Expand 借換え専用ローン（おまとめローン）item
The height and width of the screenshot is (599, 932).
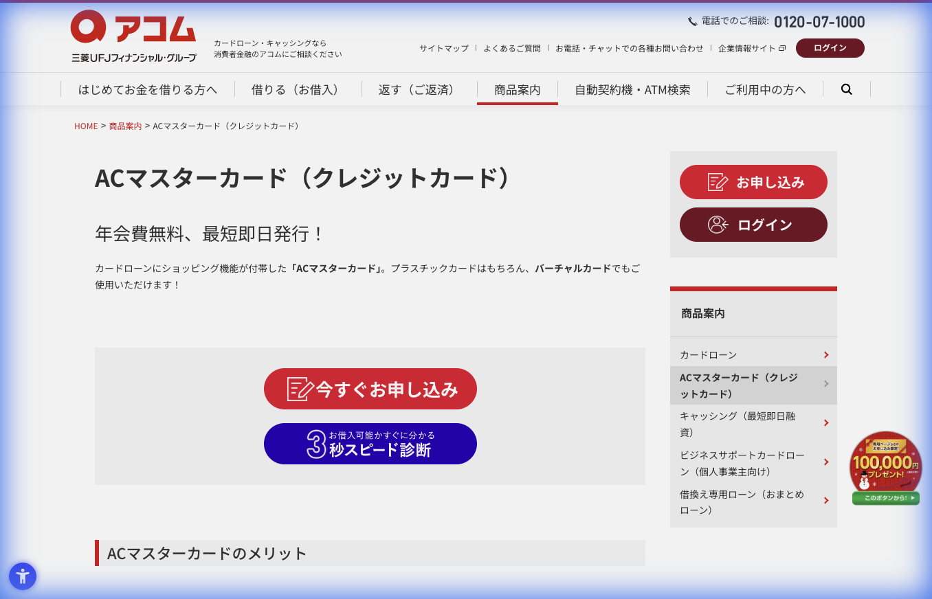(x=826, y=500)
